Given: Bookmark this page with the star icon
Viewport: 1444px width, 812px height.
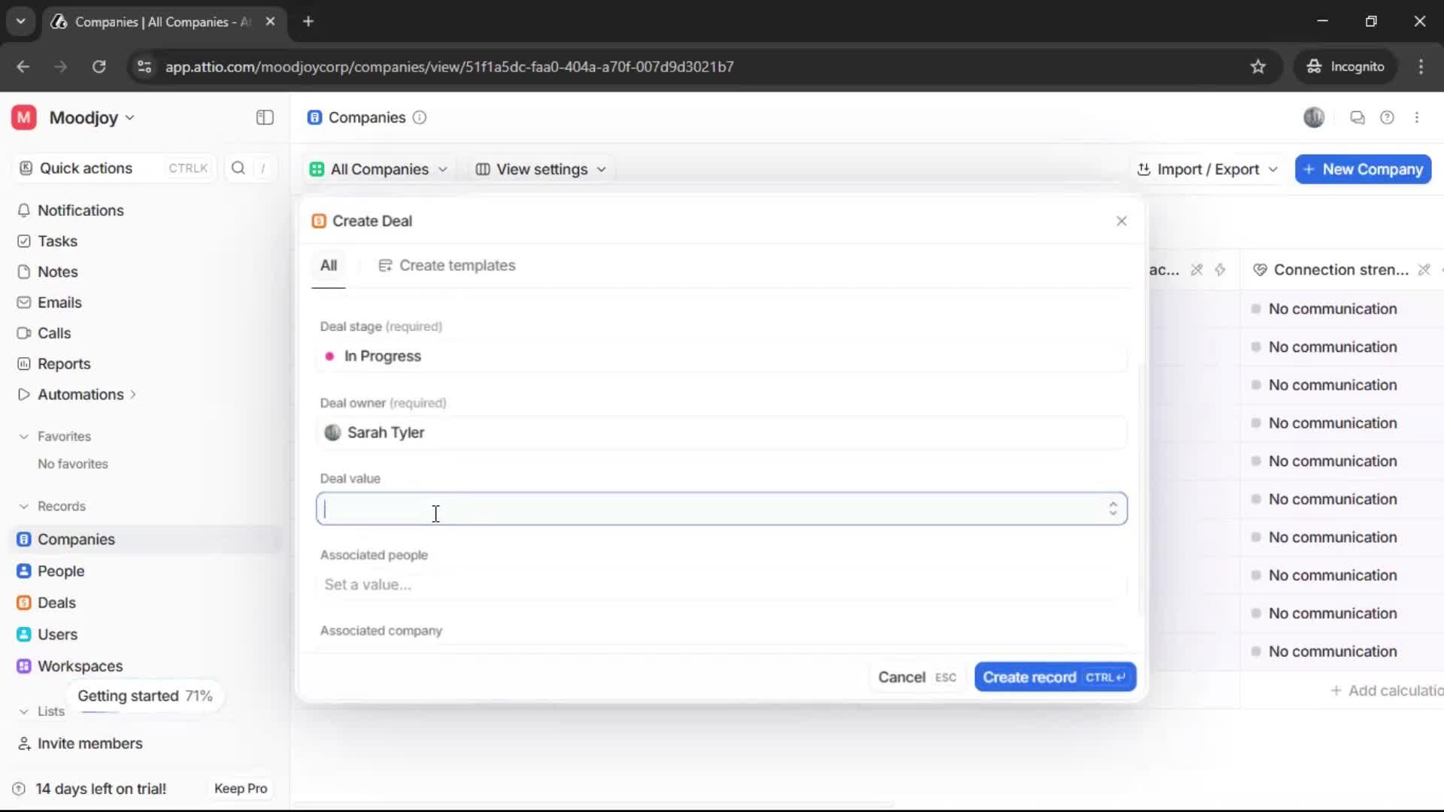Looking at the screenshot, I should [x=1258, y=66].
